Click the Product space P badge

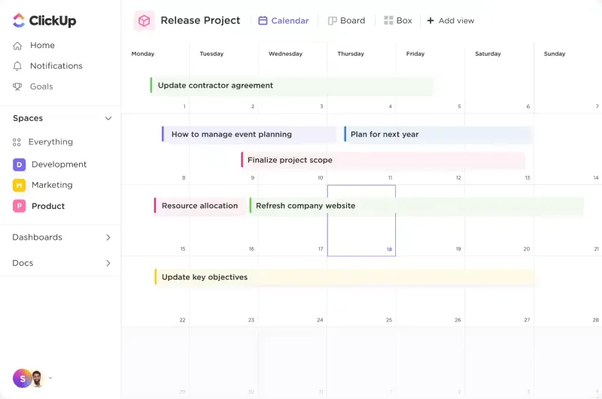20,206
